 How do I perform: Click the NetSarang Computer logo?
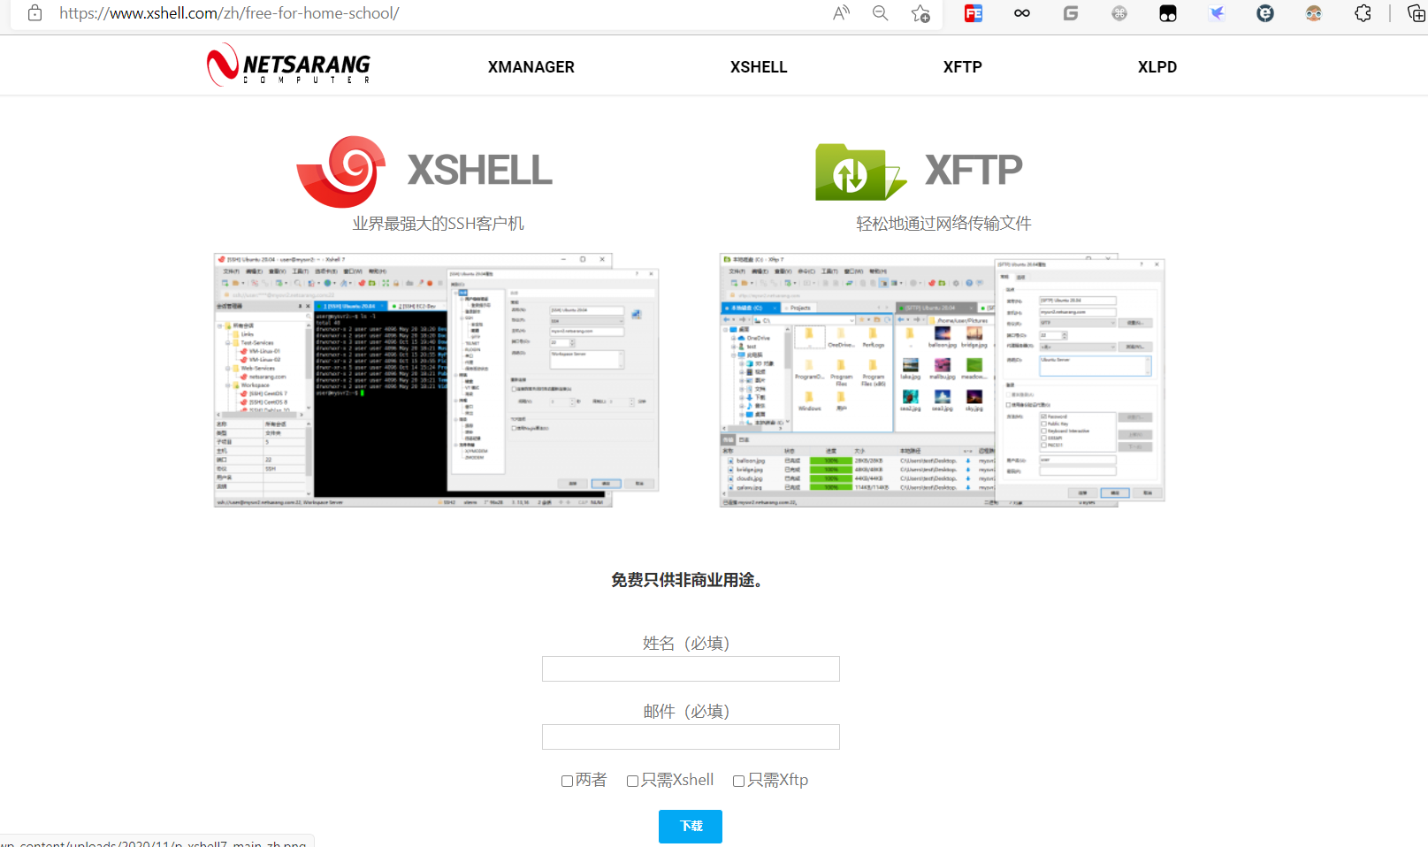pos(288,65)
